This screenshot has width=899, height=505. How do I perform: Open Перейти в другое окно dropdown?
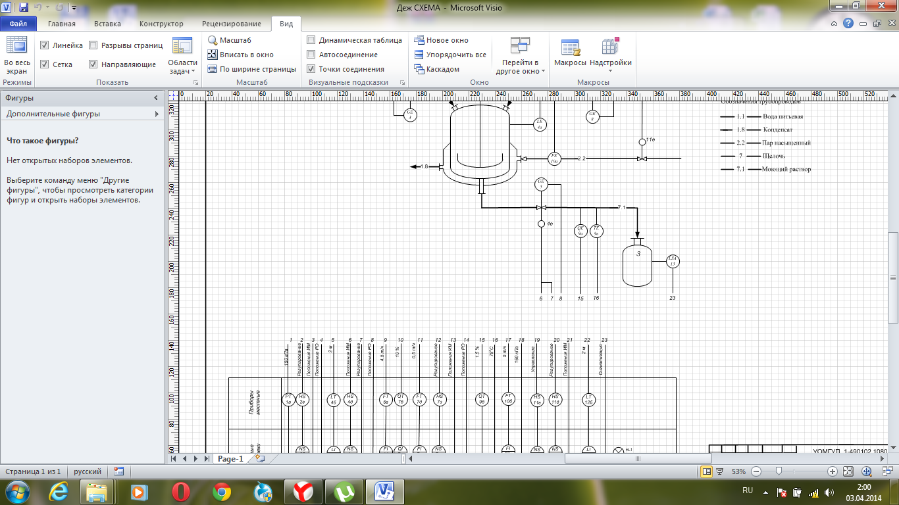[x=520, y=55]
